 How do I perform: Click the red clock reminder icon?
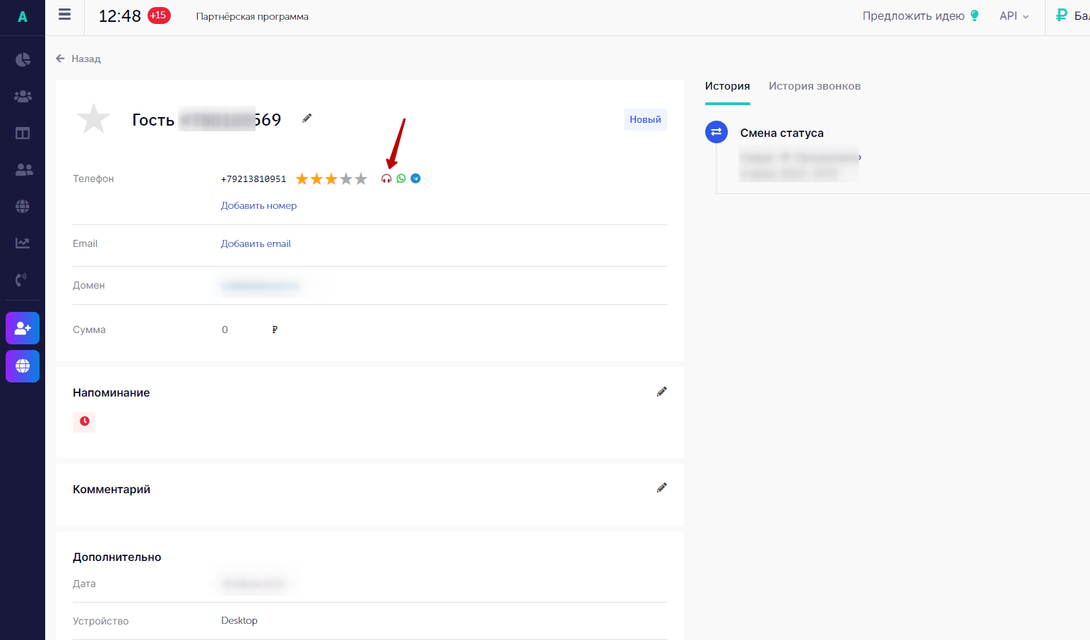(84, 421)
